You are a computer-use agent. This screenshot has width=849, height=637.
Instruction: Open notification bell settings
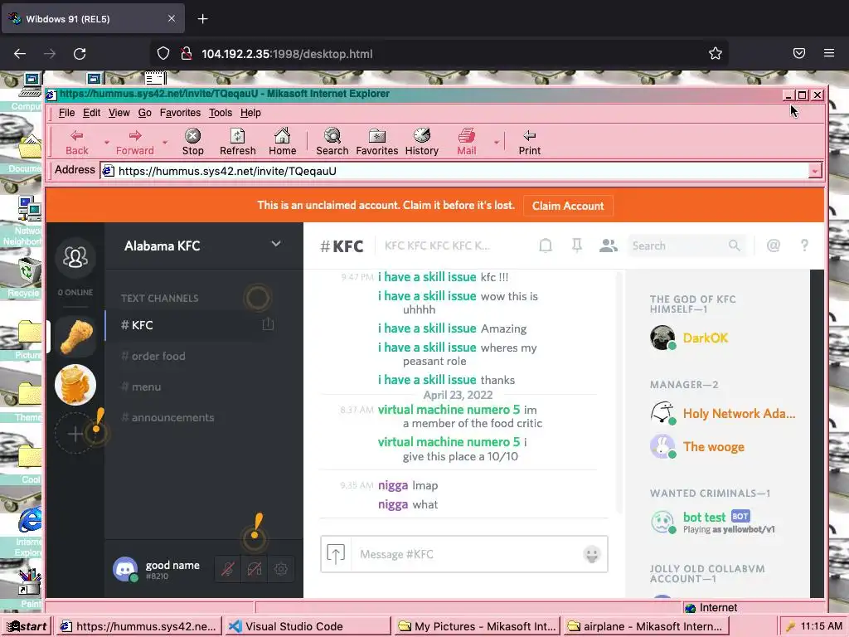pos(546,246)
